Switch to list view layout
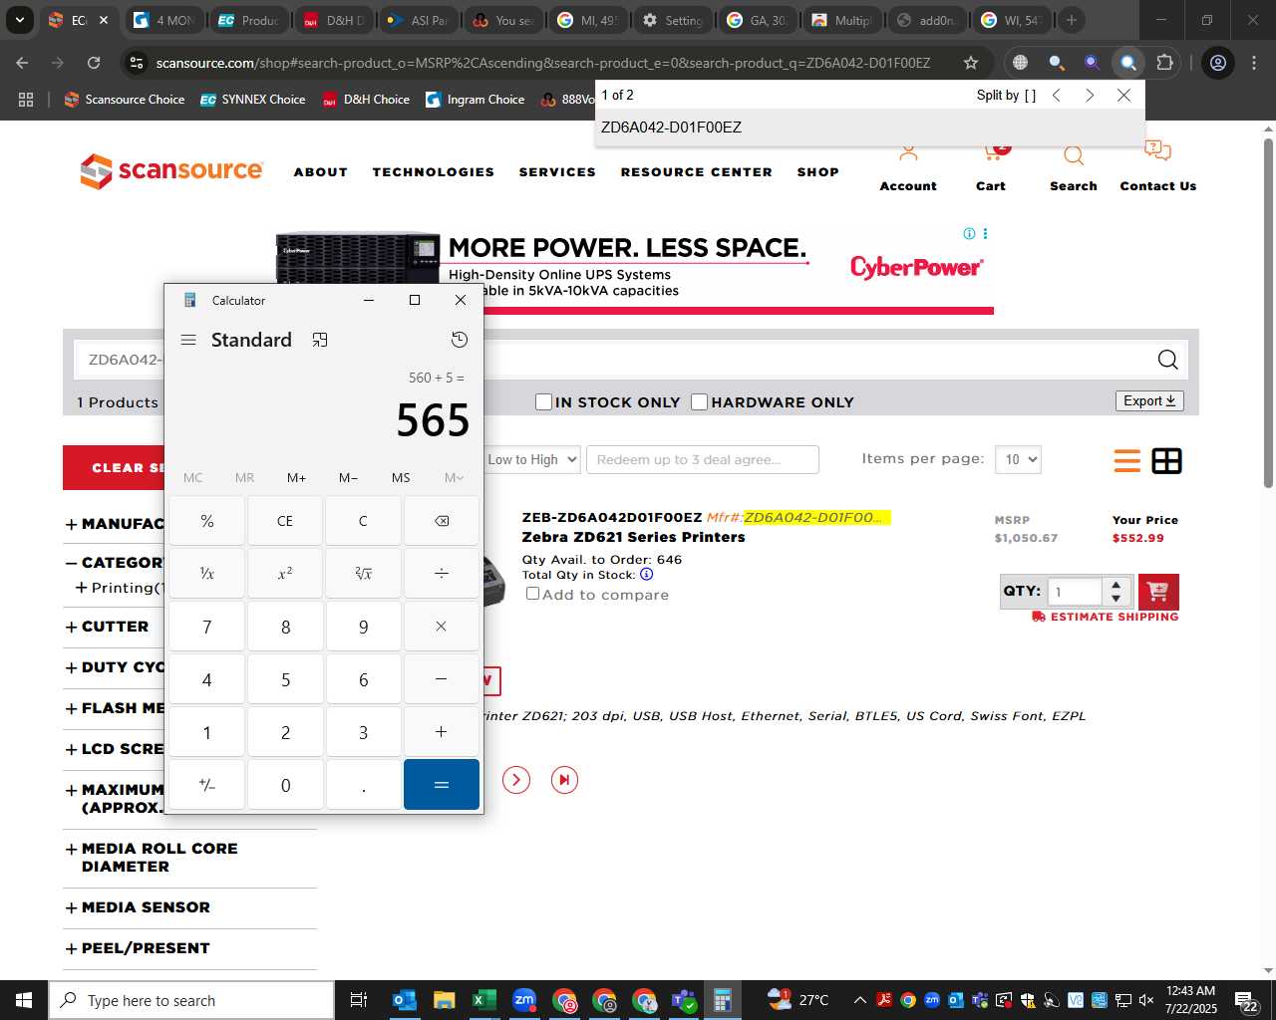 click(x=1127, y=461)
